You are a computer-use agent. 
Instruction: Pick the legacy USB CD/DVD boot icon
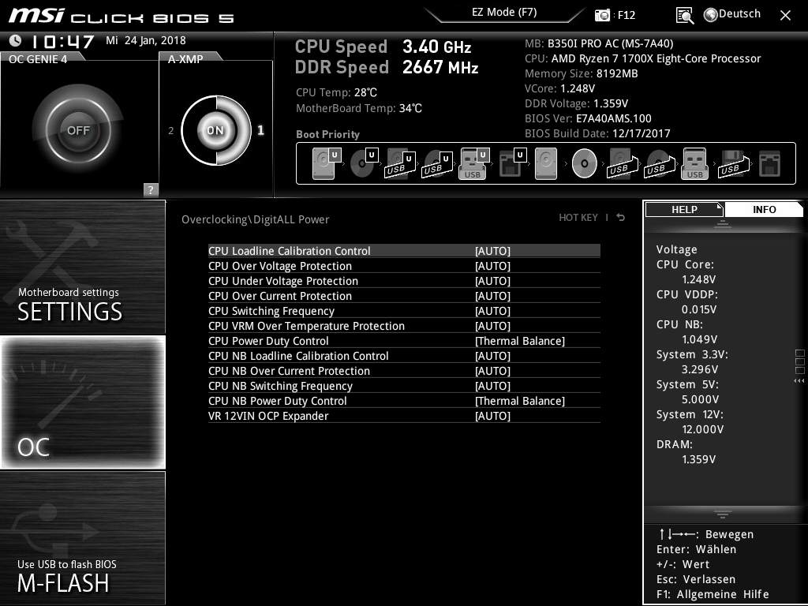point(659,163)
